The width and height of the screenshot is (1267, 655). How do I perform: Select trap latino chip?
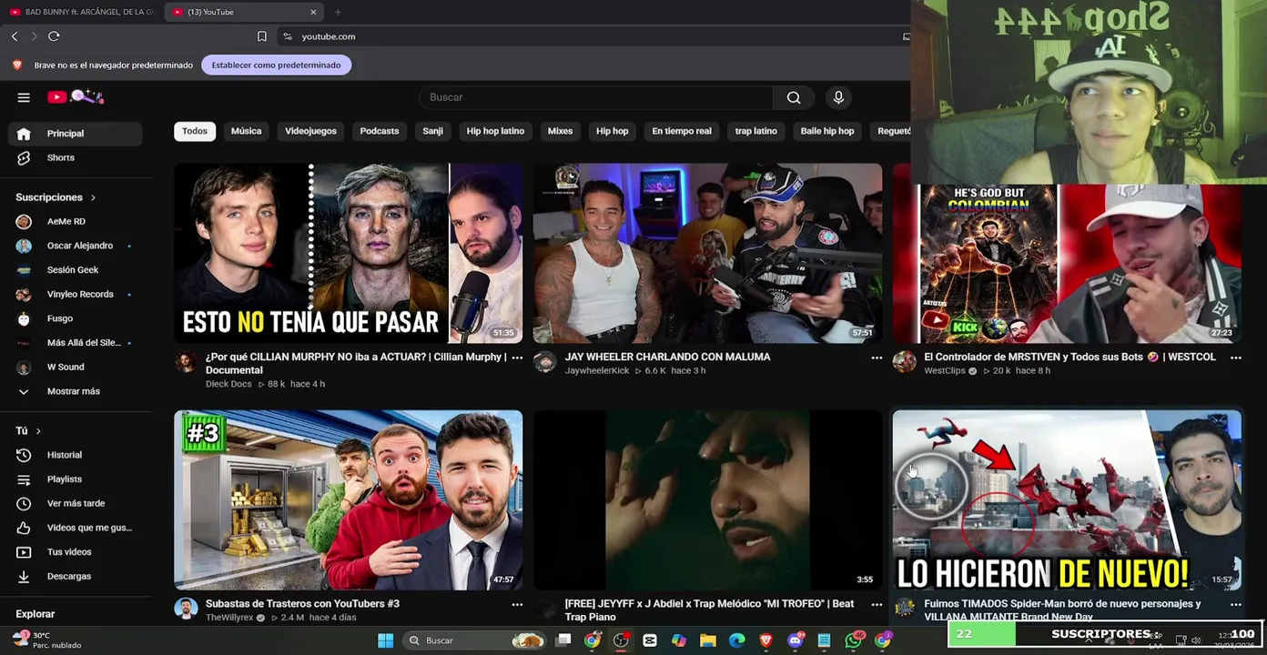[756, 131]
